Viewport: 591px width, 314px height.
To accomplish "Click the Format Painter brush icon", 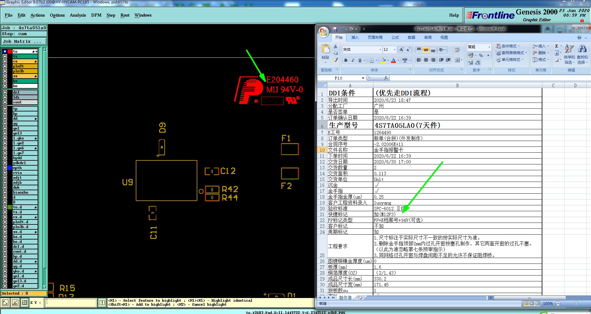I will click(x=336, y=60).
